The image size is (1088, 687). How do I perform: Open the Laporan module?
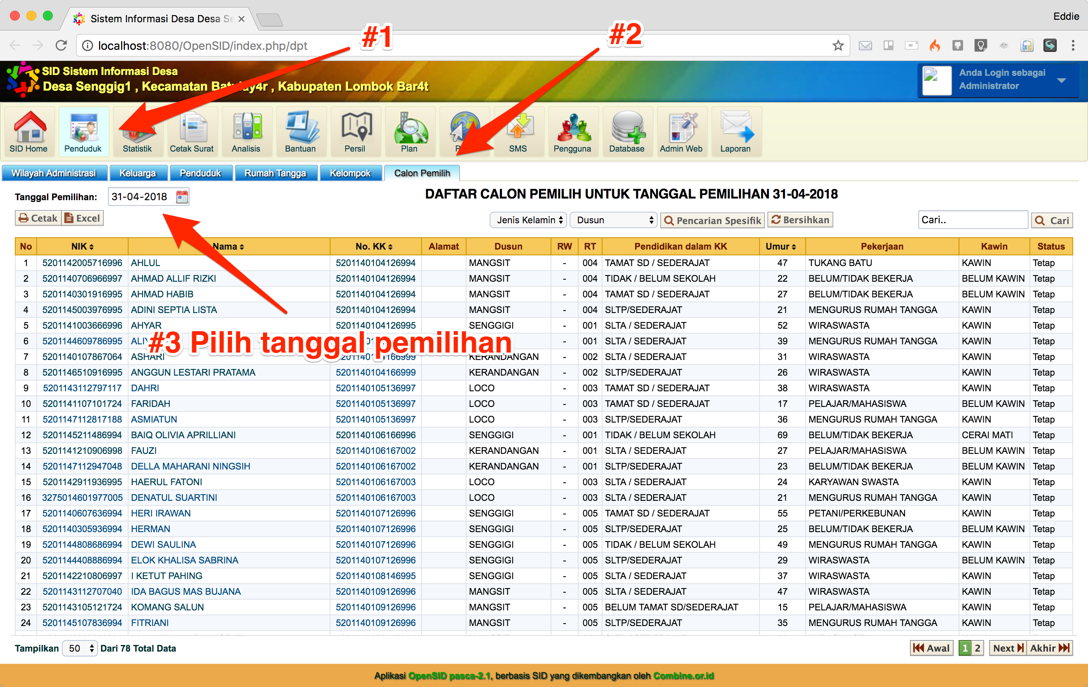[x=736, y=131]
